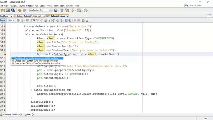This screenshot has width=213, height=120.
Task: Open the Source menu
Action: (x=22, y=6)
